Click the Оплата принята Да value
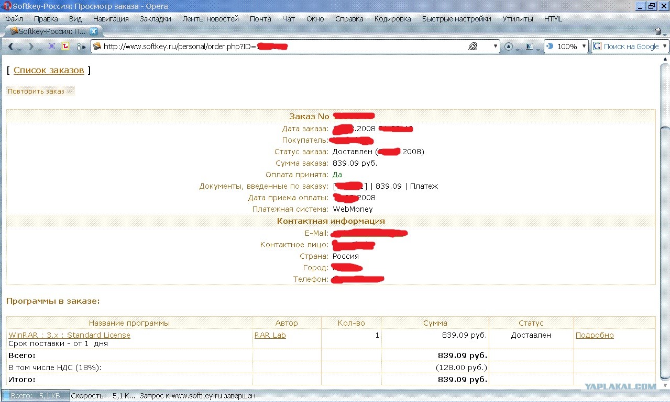This screenshot has width=670, height=402. pos(337,175)
